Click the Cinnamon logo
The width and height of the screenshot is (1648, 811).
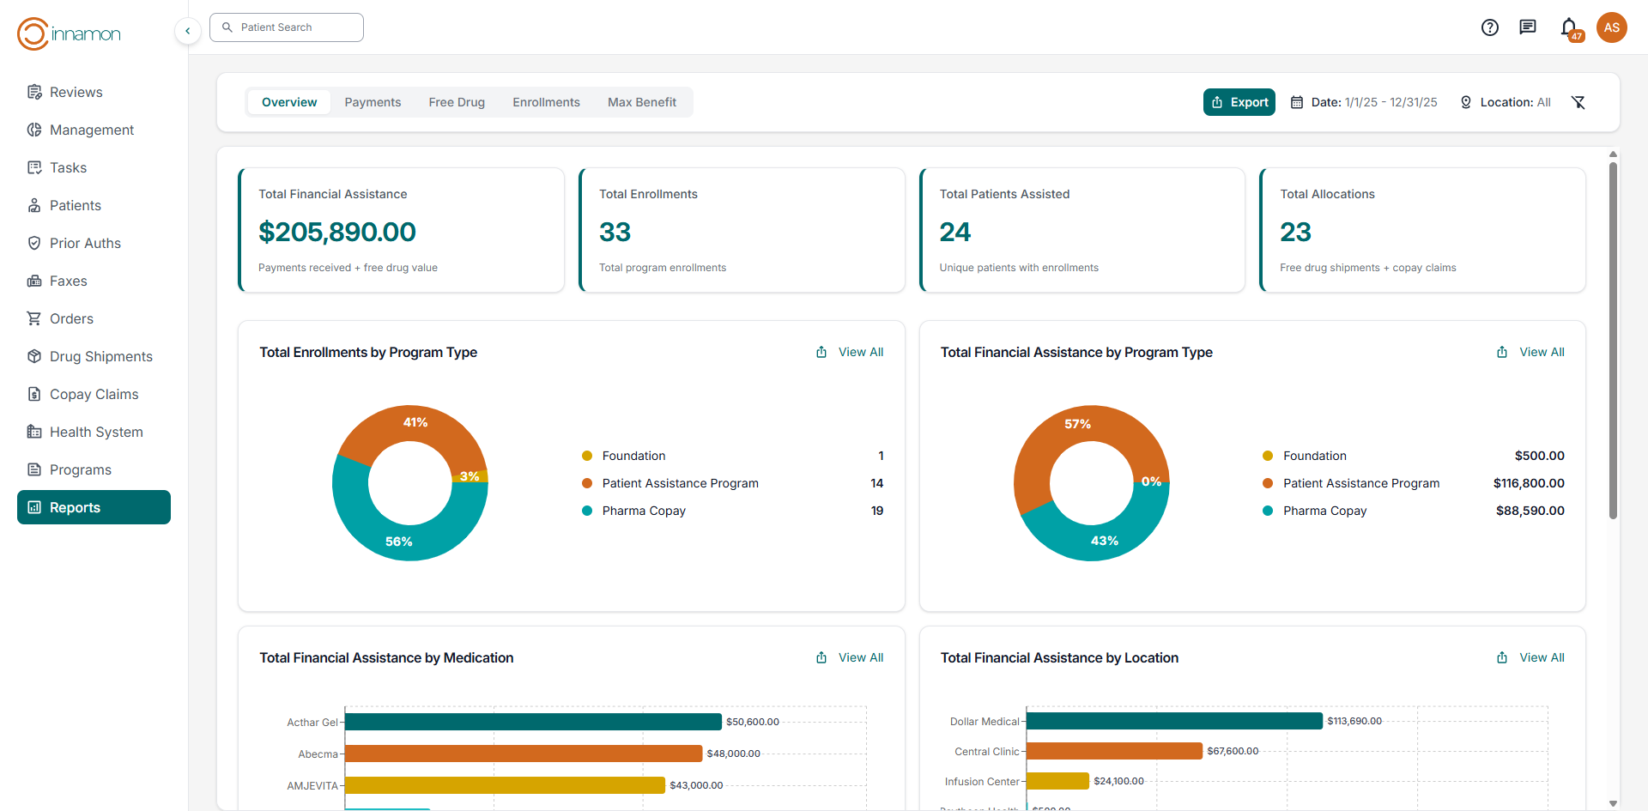[69, 33]
